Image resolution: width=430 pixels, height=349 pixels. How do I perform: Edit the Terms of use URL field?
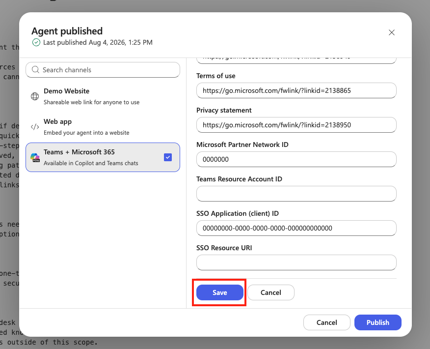(296, 90)
